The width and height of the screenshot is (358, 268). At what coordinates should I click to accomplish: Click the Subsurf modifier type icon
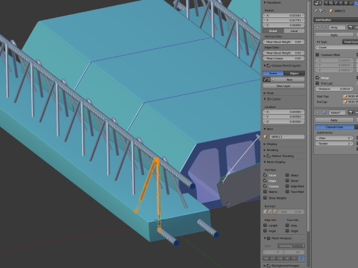point(324,112)
